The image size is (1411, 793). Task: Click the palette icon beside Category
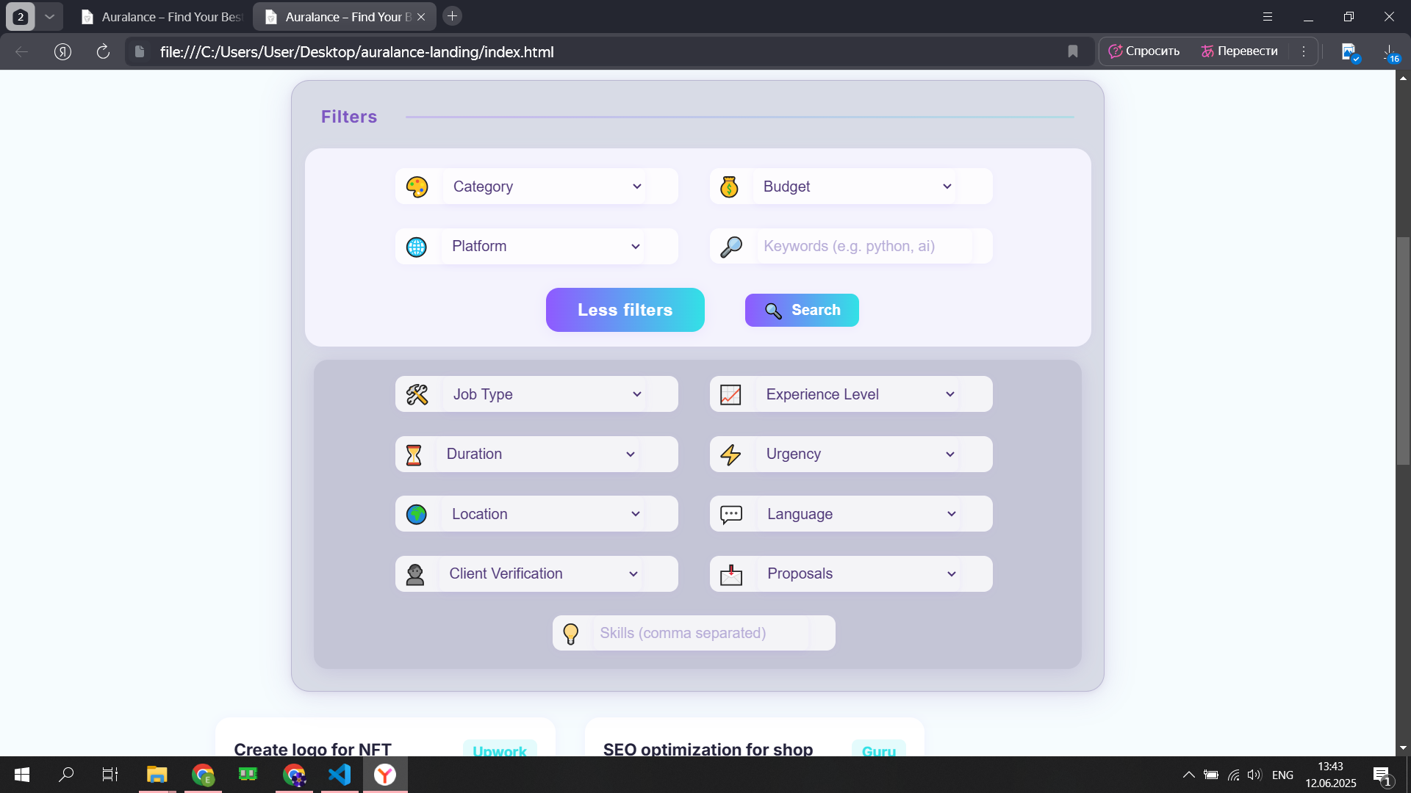[417, 187]
